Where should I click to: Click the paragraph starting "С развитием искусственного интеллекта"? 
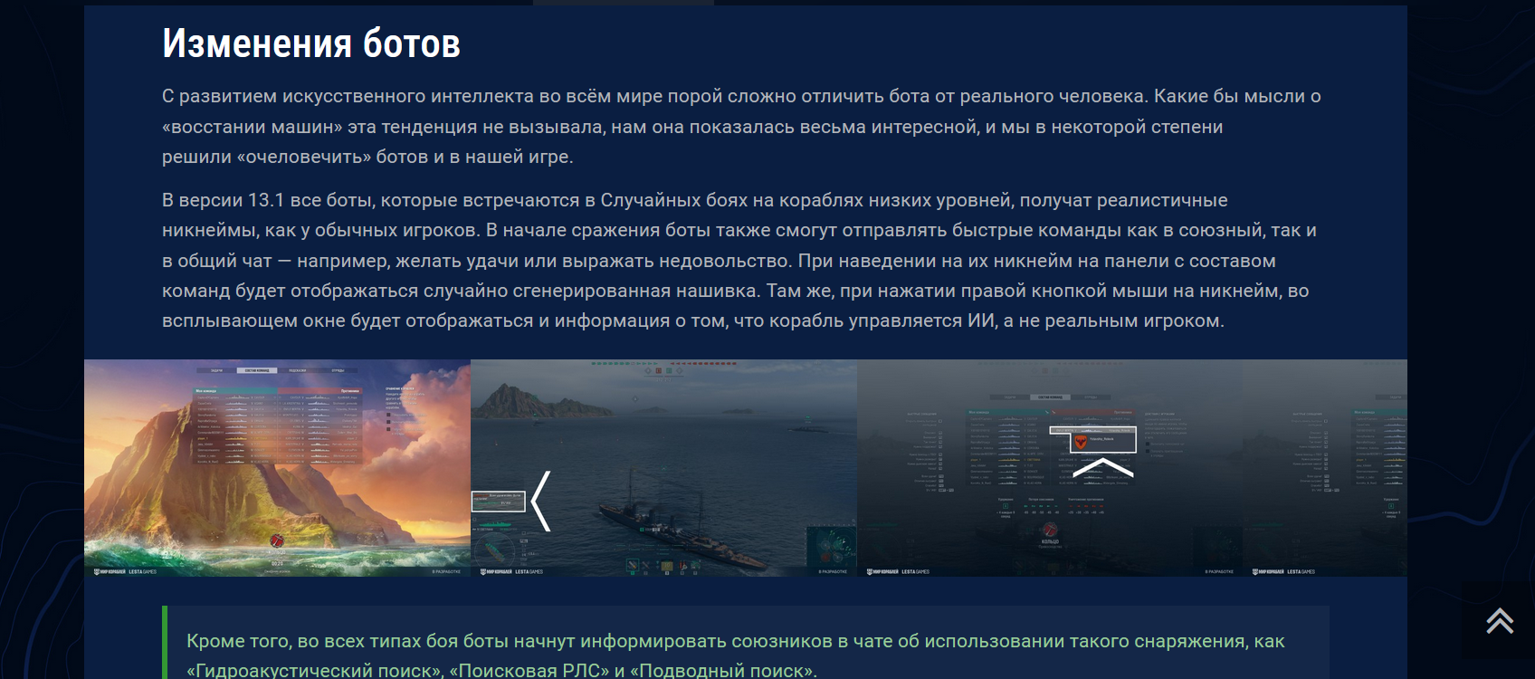tap(741, 126)
